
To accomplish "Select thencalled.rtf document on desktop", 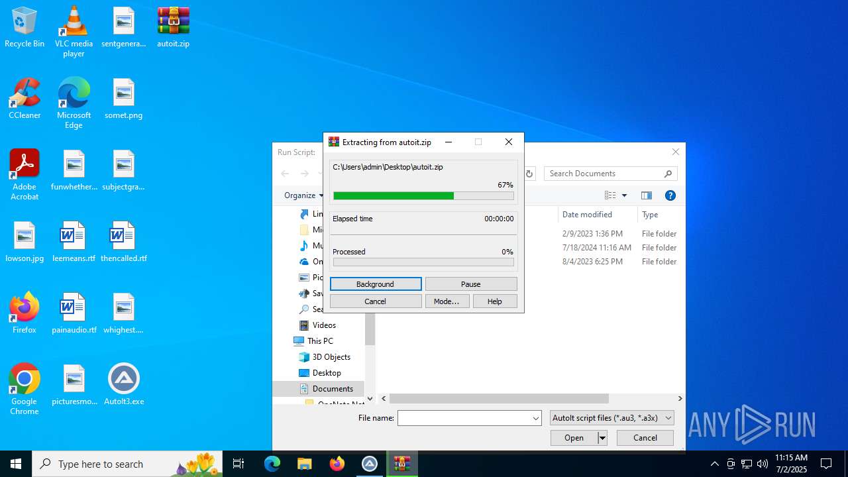I will click(x=123, y=242).
